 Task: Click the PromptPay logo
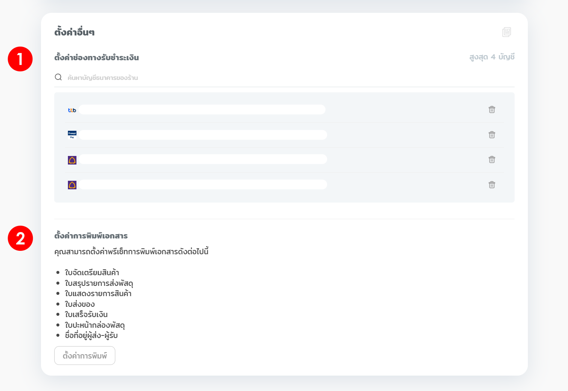(x=72, y=135)
